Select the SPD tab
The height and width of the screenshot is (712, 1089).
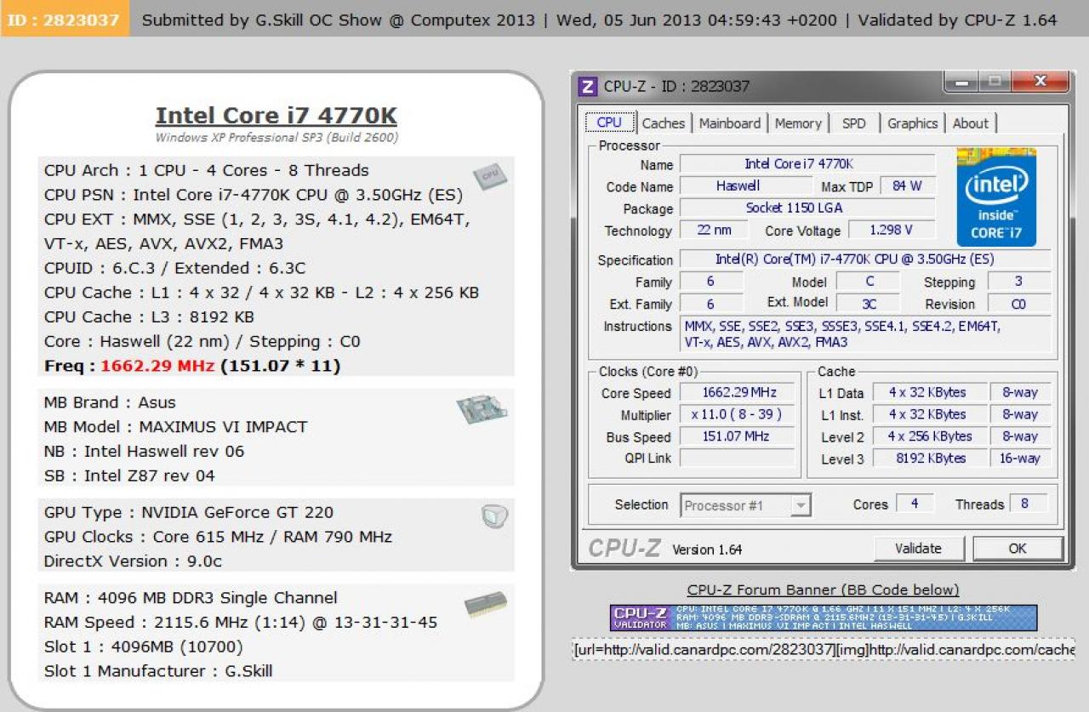click(853, 123)
